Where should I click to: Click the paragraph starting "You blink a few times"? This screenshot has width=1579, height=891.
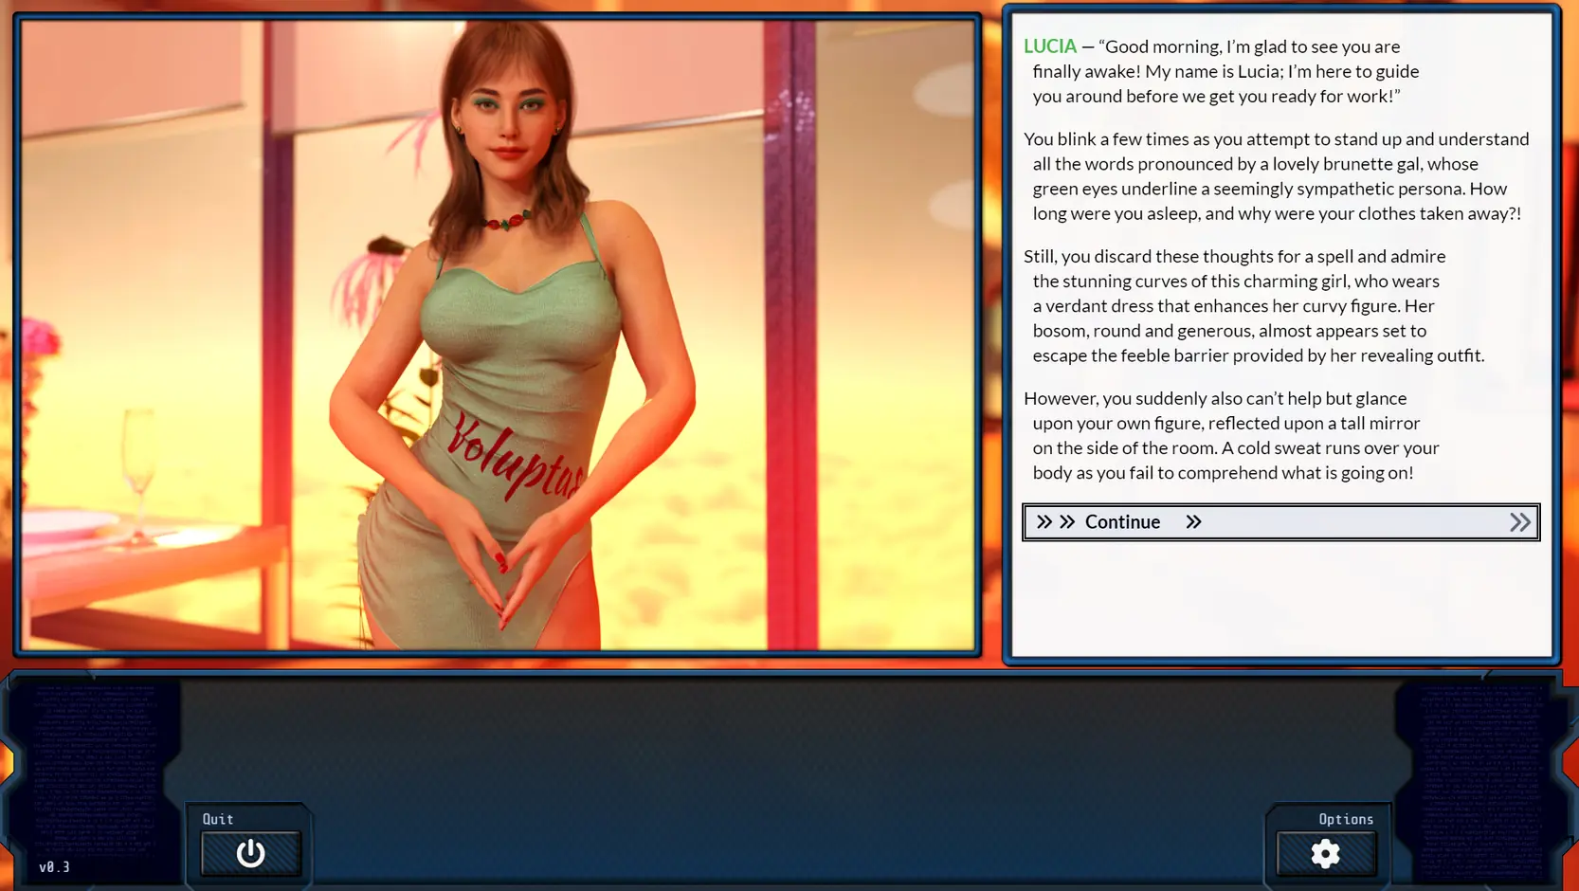coord(1275,176)
